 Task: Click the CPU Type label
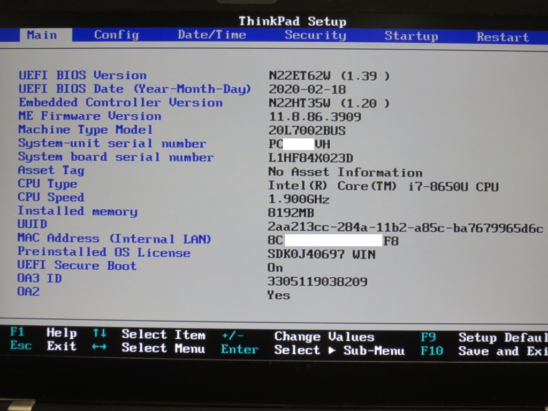[x=48, y=184]
